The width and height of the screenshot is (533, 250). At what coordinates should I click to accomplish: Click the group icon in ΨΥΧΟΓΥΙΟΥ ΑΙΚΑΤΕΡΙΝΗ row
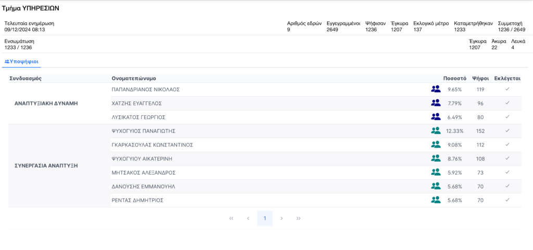coord(436,159)
